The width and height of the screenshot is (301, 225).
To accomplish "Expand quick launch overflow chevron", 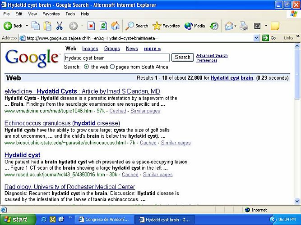I will [x=70, y=217].
